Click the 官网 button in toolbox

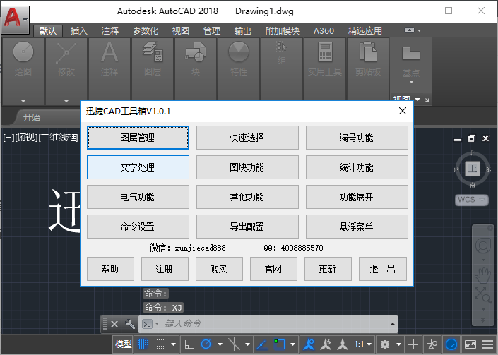[x=273, y=269]
